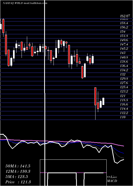Click the 121 price level label

(x=123, y=96)
